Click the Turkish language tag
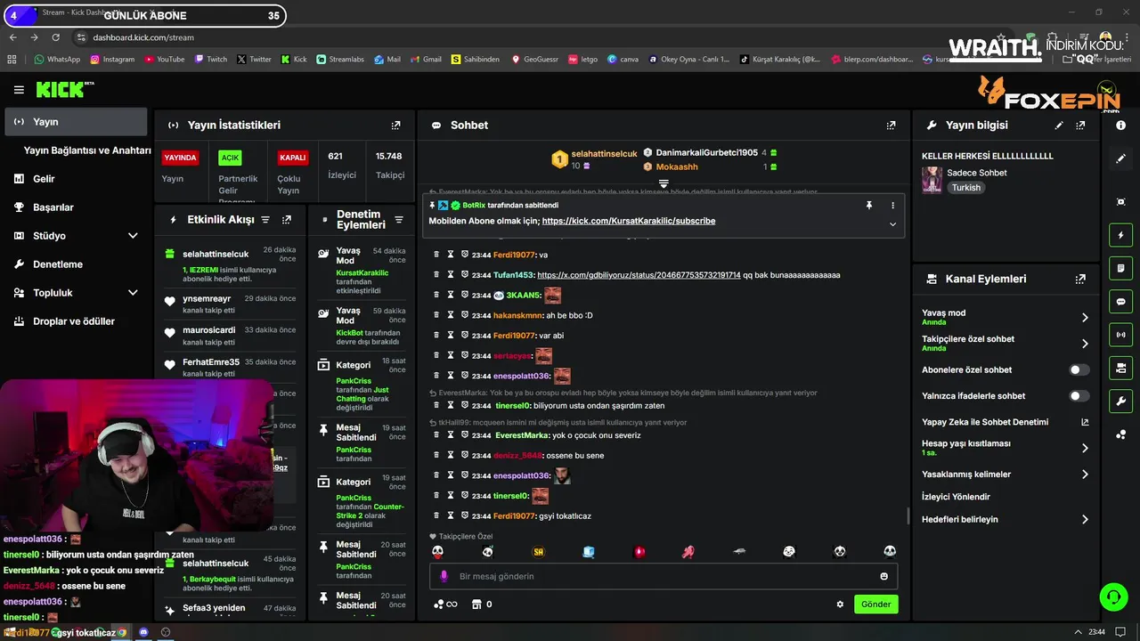Viewport: 1140px width, 641px height. tap(965, 188)
